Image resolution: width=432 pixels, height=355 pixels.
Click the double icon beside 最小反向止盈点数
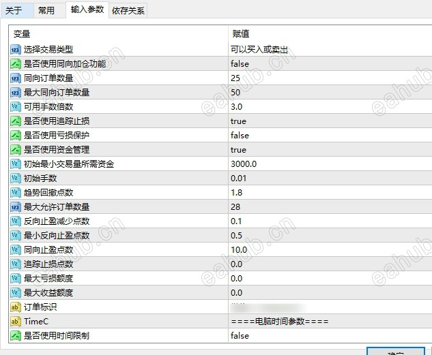tap(16, 235)
